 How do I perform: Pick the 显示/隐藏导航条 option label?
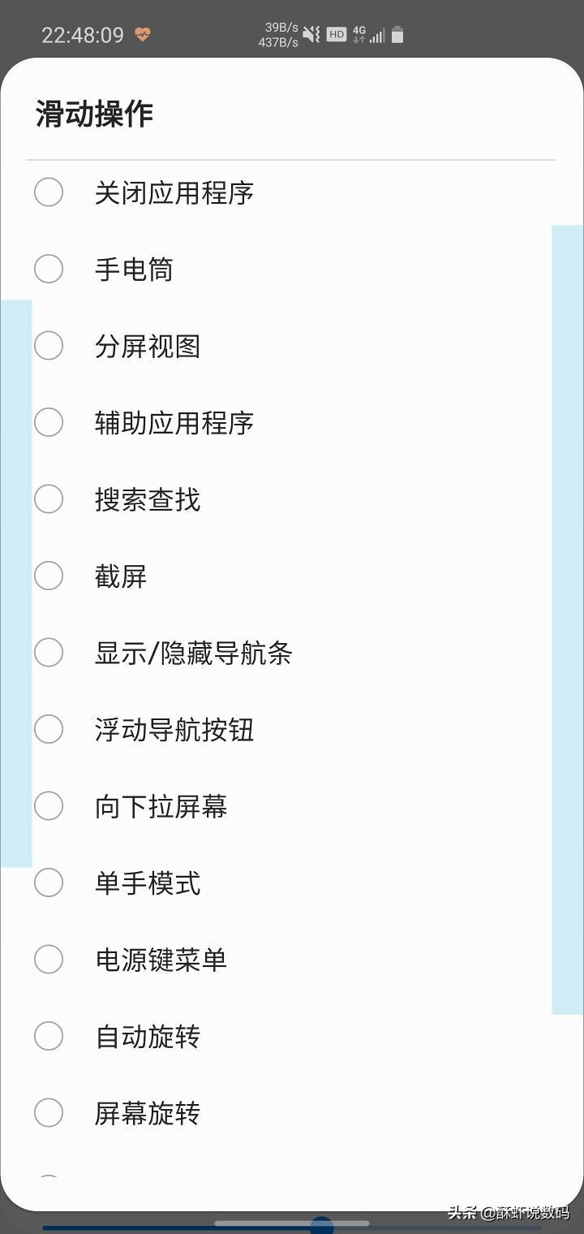tap(193, 653)
